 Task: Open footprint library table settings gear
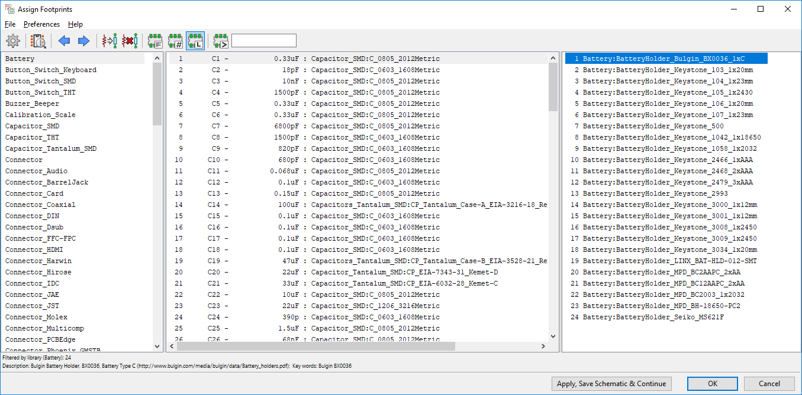13,41
